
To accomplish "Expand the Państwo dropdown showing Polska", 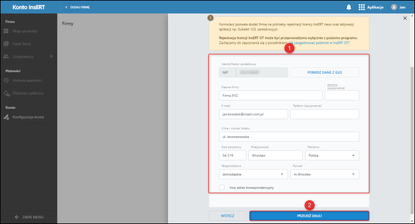I will tap(332, 156).
